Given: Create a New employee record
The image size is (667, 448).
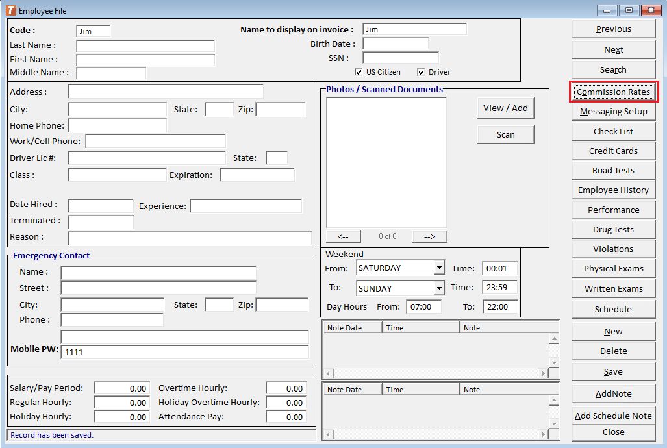Looking at the screenshot, I should click(x=613, y=331).
